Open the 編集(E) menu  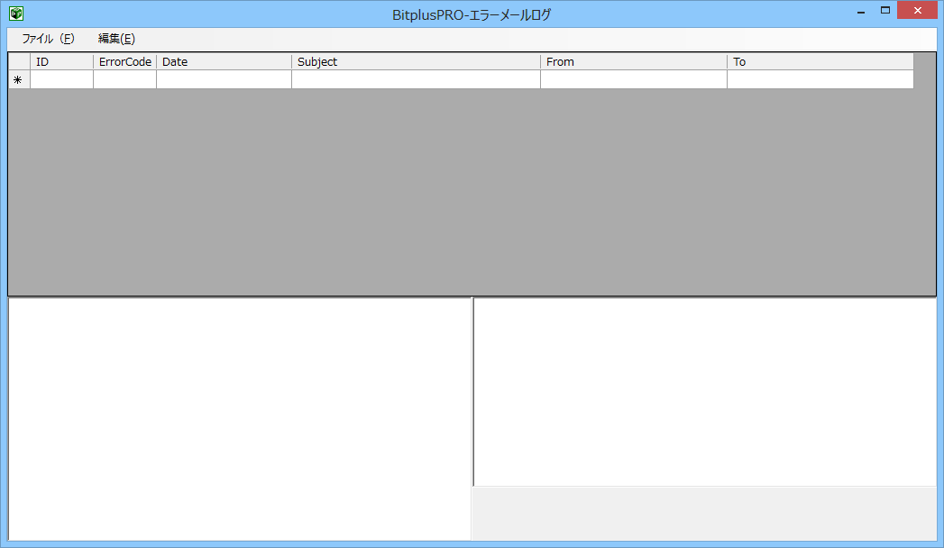click(x=116, y=39)
